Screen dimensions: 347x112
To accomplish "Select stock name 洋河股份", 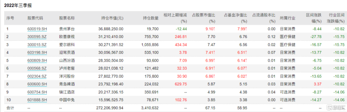I will click(67, 76).
